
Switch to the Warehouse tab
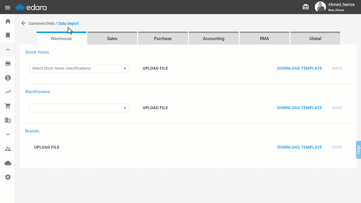pyautogui.click(x=61, y=38)
